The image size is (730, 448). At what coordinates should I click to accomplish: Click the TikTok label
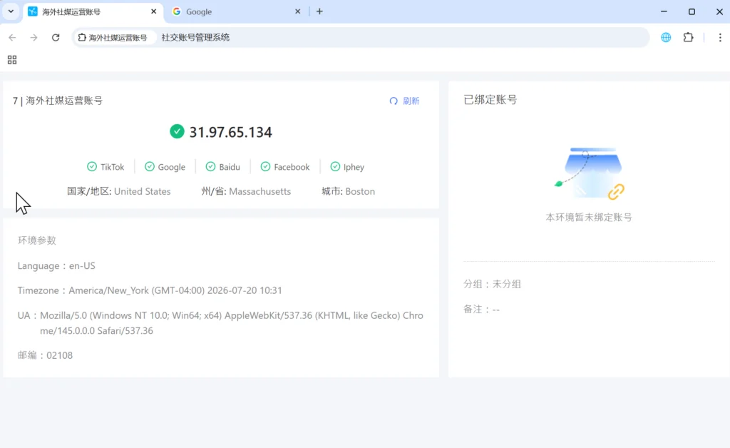coord(112,167)
